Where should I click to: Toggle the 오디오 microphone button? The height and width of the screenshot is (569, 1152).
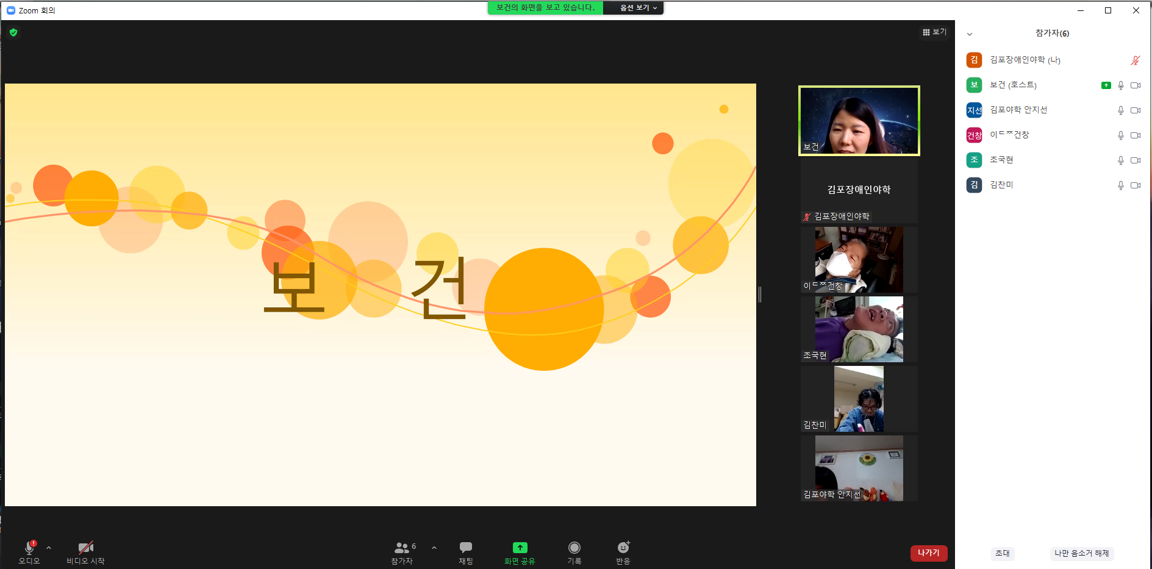click(29, 547)
